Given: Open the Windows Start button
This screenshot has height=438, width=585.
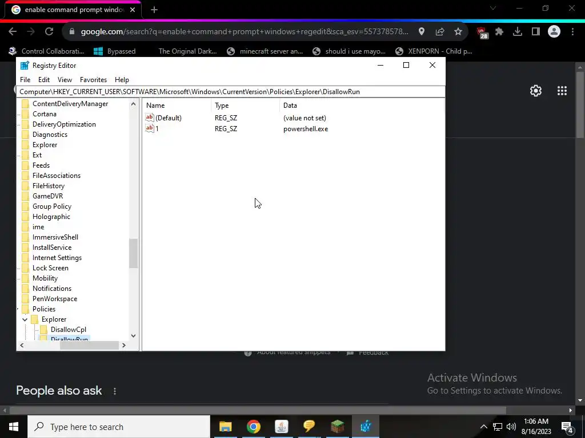Looking at the screenshot, I should (14, 427).
